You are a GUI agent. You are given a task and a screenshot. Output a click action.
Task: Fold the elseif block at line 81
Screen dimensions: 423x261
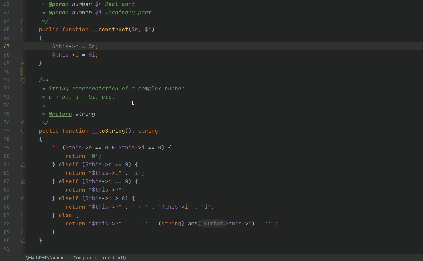(x=23, y=165)
